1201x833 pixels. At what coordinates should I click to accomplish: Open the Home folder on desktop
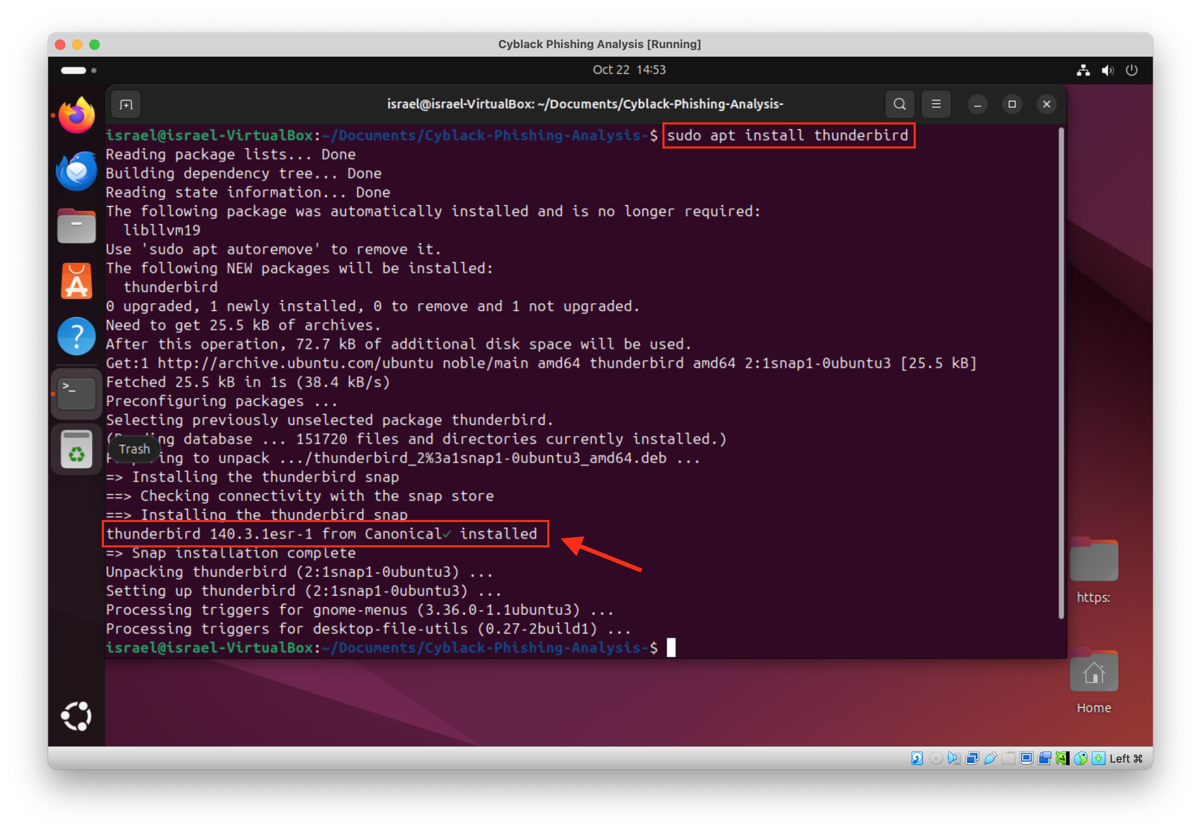(x=1094, y=673)
